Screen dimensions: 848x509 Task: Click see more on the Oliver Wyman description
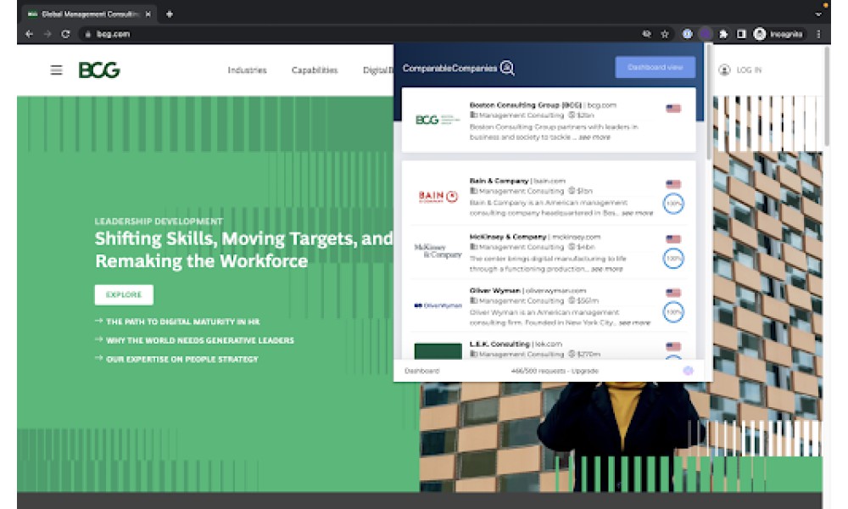pyautogui.click(x=634, y=322)
